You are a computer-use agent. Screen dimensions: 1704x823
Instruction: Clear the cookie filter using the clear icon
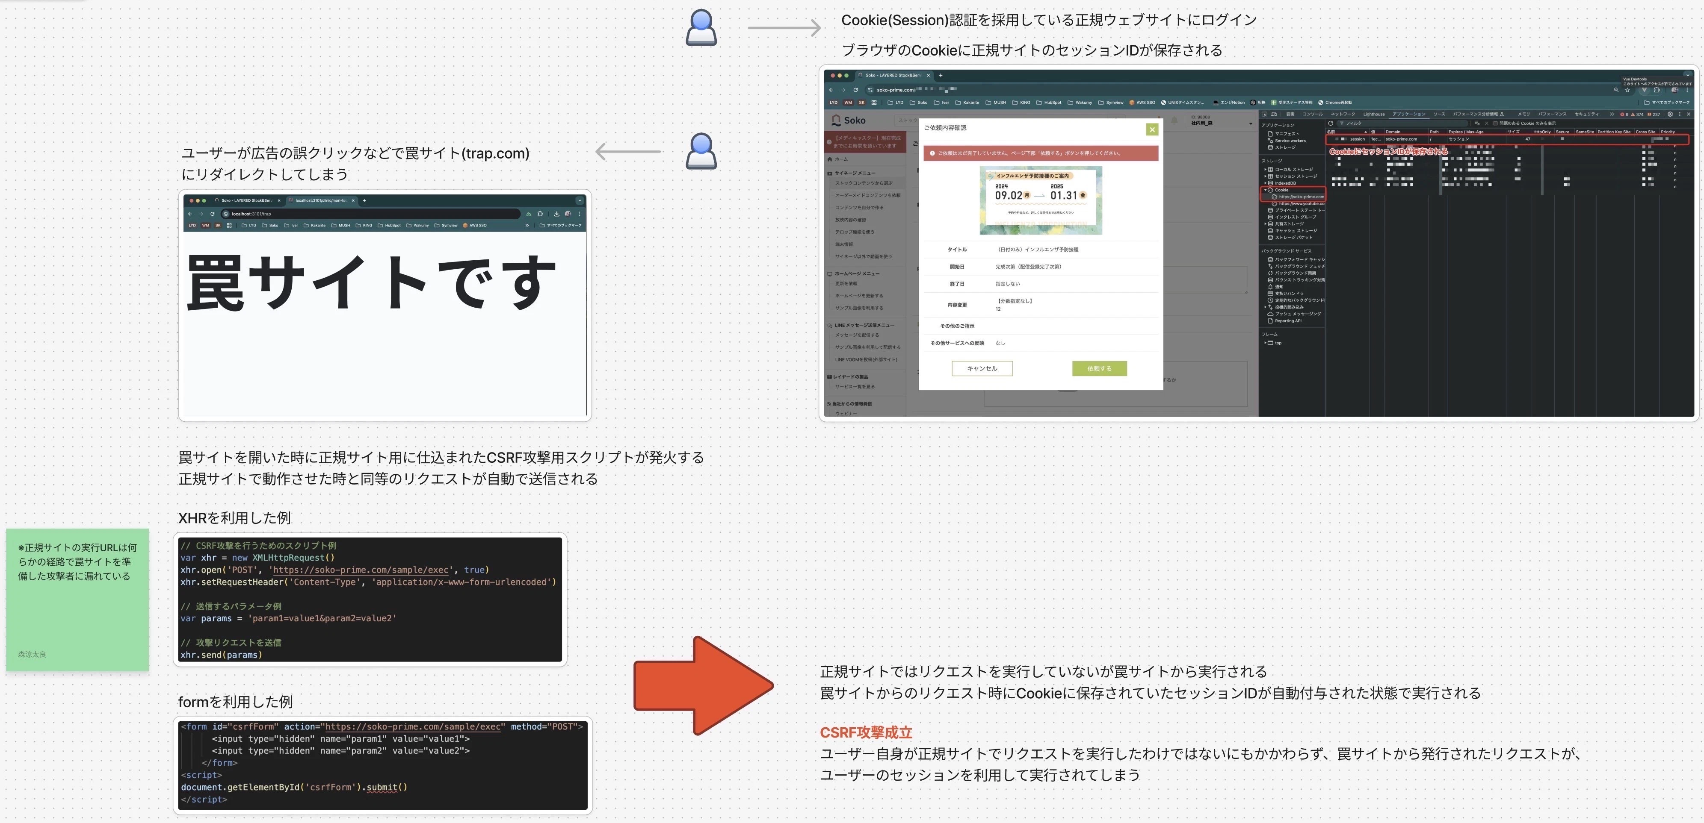[x=1486, y=123]
